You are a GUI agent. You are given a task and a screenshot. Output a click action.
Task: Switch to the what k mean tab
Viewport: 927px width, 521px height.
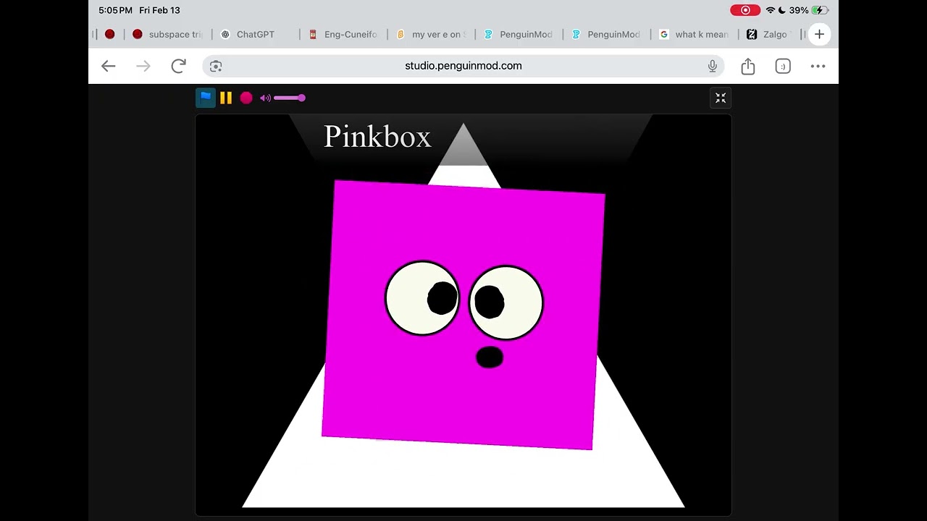694,34
